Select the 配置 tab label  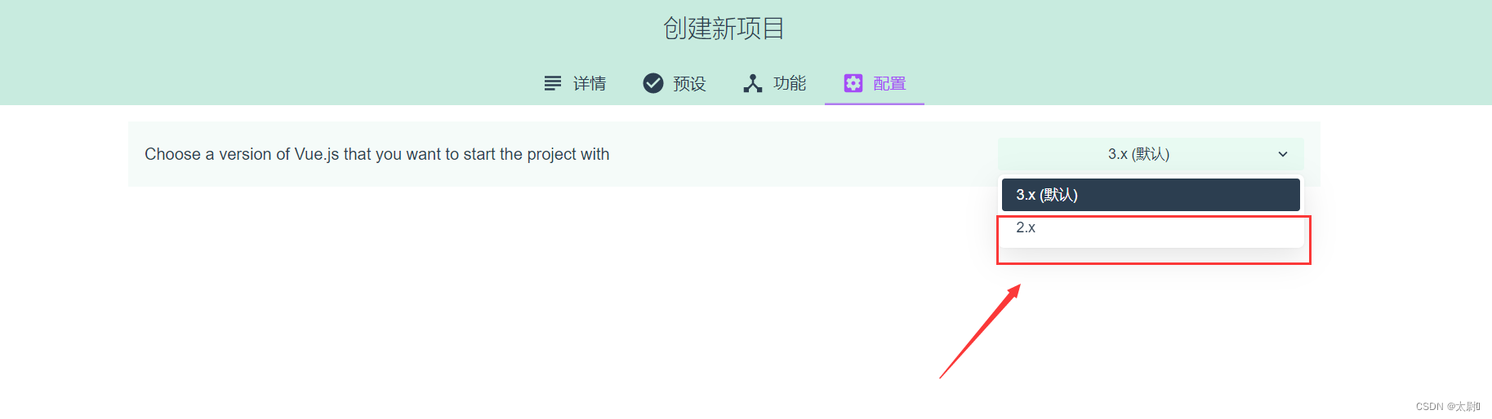tap(889, 83)
